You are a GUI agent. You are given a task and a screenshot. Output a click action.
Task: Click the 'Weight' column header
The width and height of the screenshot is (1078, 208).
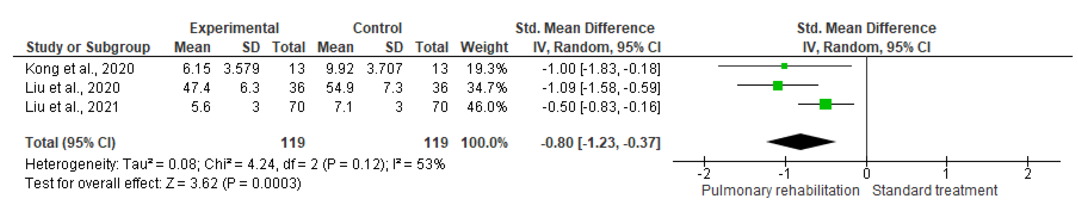[x=484, y=47]
